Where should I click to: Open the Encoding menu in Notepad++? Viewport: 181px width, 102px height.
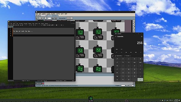pos(21,24)
